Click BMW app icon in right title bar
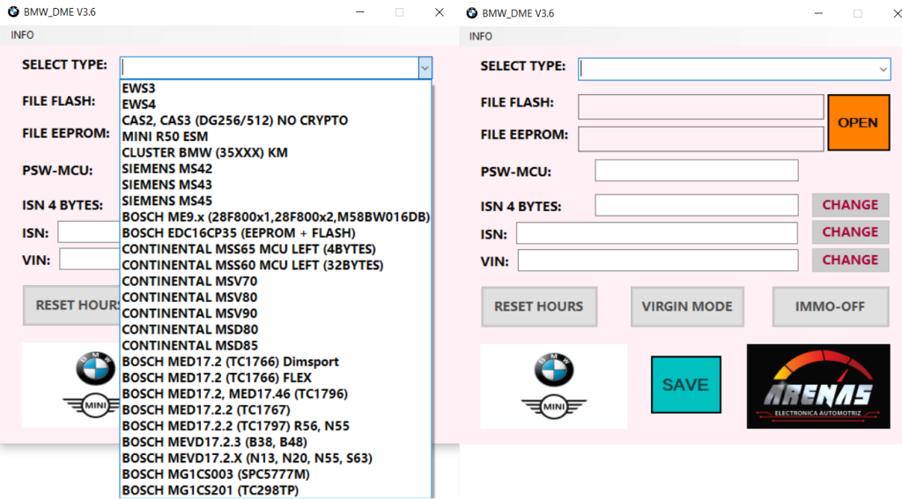 472,12
